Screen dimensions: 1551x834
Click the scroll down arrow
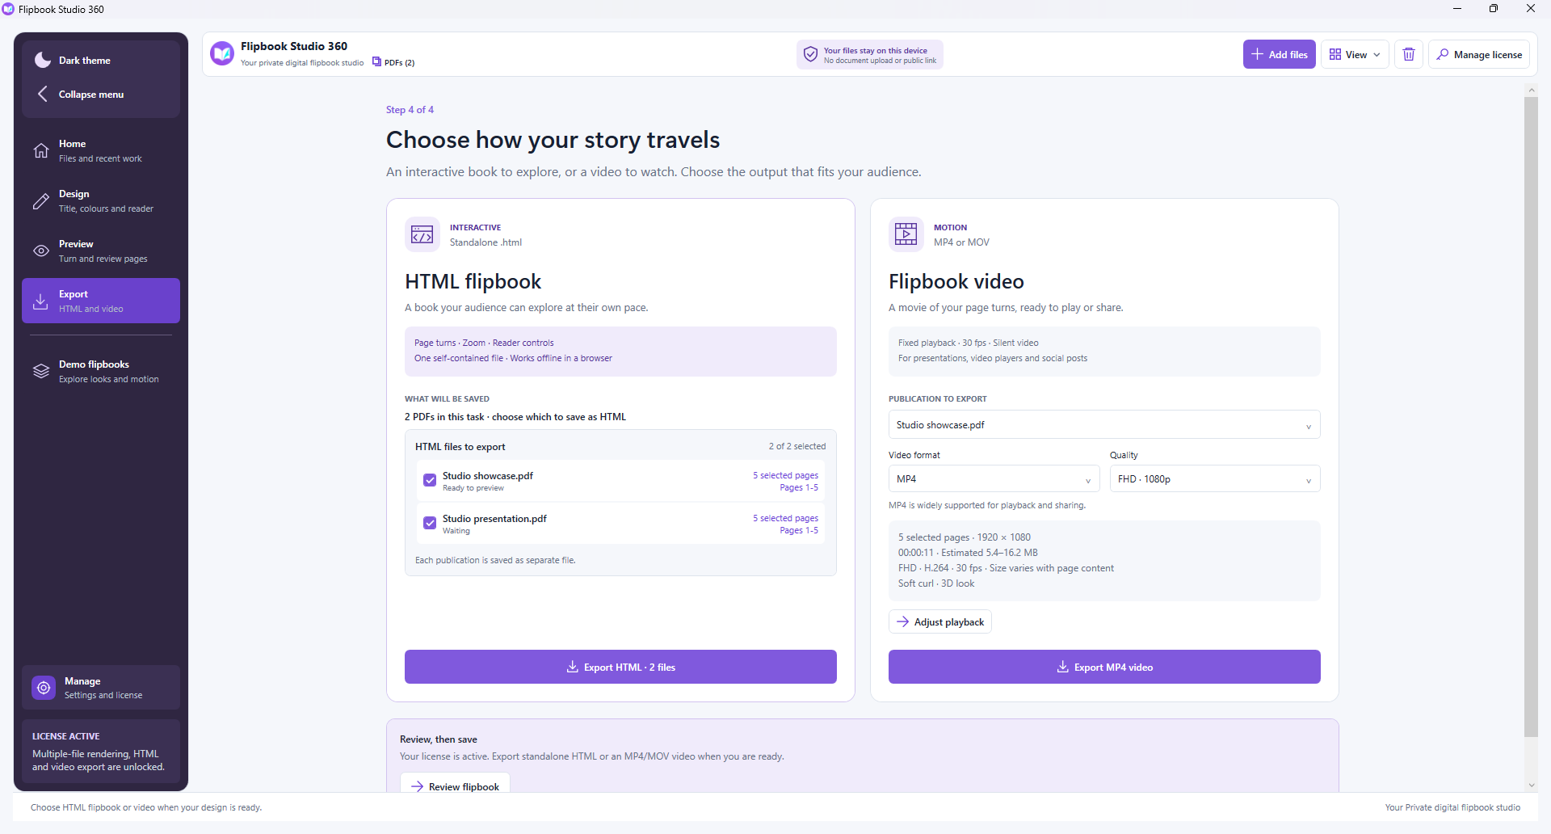coord(1531,785)
